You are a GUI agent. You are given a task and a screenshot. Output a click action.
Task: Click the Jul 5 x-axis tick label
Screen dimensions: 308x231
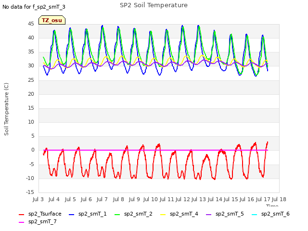coord(70,199)
